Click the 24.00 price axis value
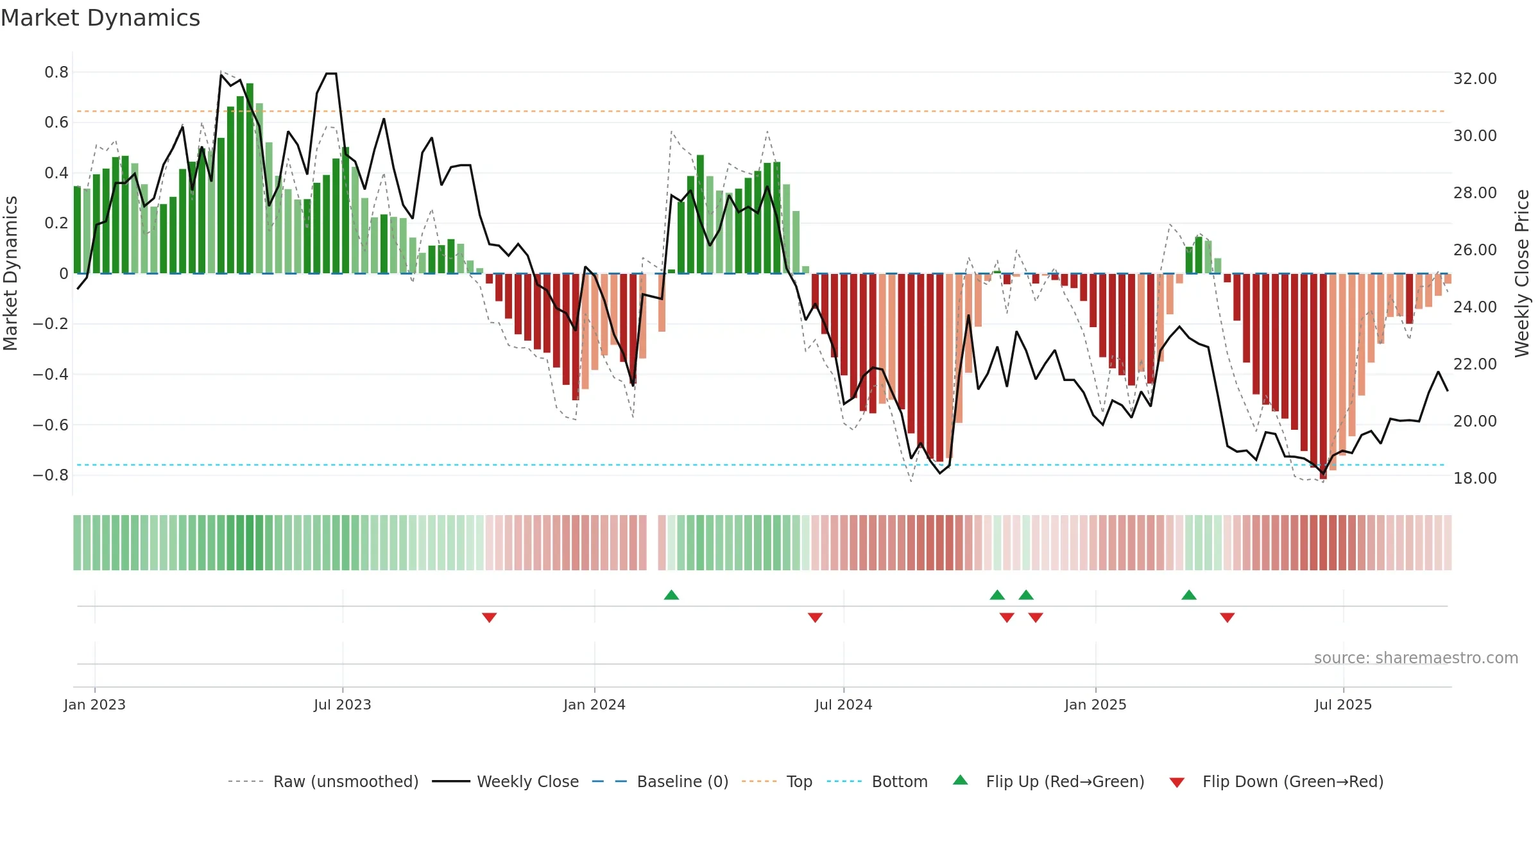Screen dimensions: 1540x866 pyautogui.click(x=1475, y=307)
